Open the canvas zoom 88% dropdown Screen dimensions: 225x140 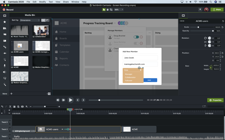[x=119, y=9]
